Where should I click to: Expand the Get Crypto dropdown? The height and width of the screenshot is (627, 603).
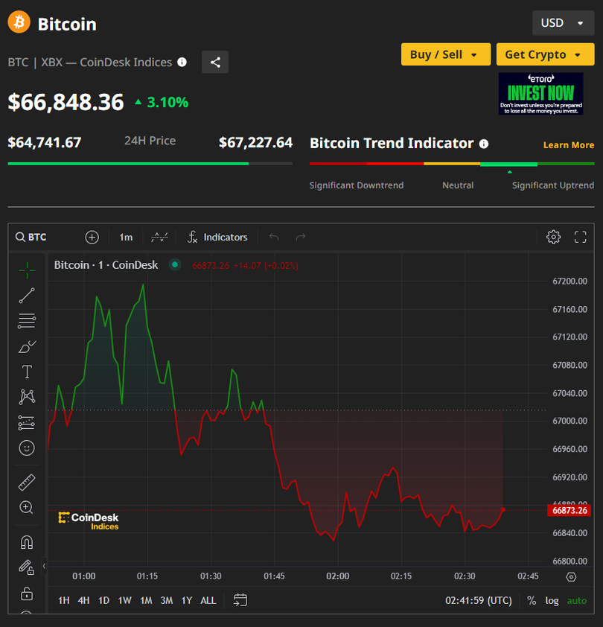pos(544,54)
